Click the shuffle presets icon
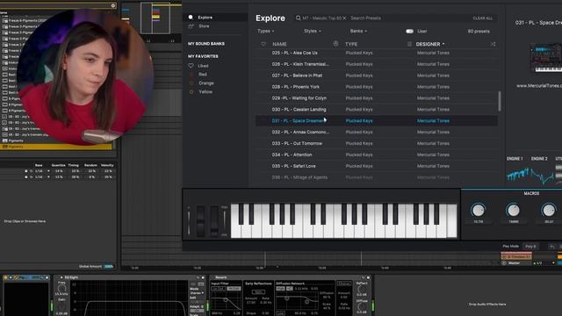 (x=493, y=44)
